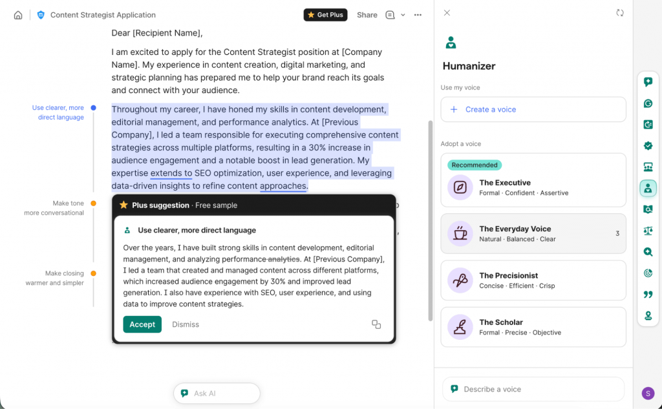Open the plagiarism check magnifier icon
Viewport: 662px width, 409px height.
(648, 251)
